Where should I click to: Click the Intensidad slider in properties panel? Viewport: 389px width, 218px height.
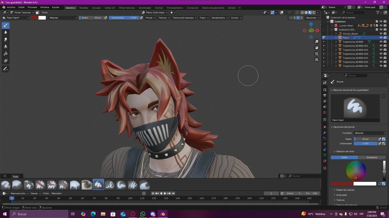(366, 143)
